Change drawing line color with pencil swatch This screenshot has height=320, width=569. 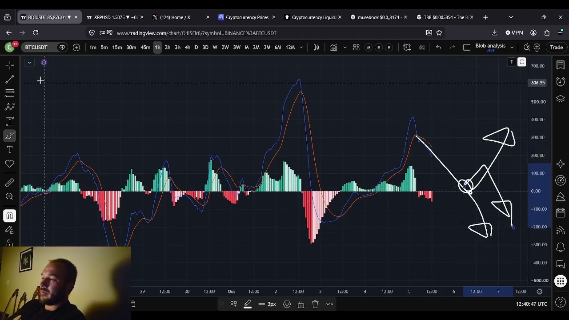[x=248, y=304]
